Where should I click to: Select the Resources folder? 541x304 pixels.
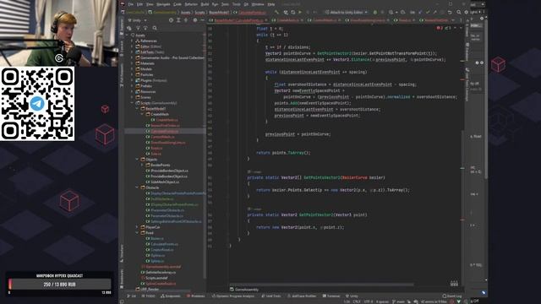pos(145,92)
